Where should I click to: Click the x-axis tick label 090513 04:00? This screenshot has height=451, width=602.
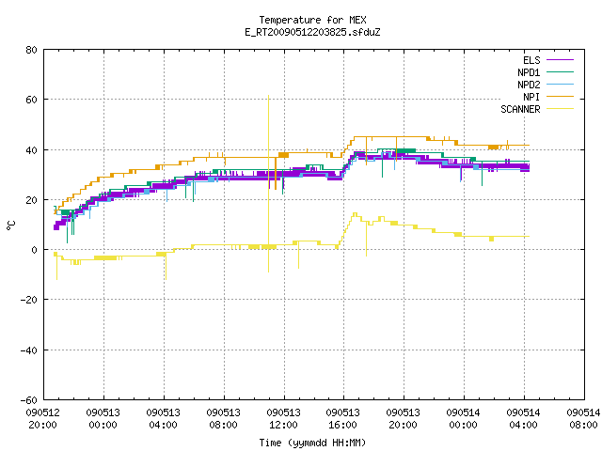pyautogui.click(x=163, y=419)
